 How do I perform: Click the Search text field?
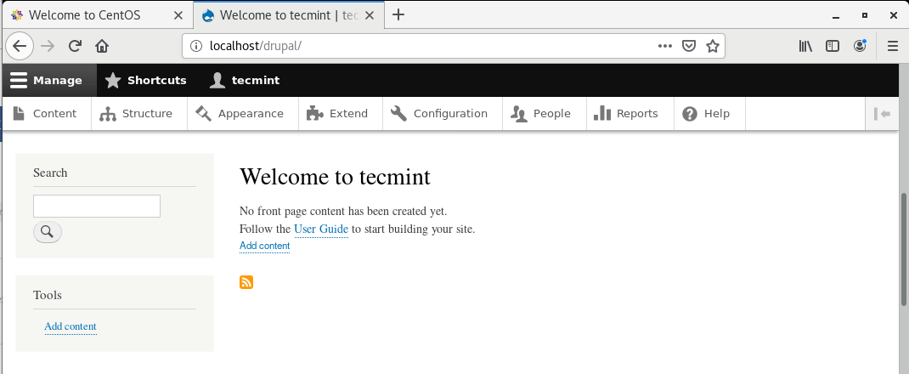pos(97,207)
